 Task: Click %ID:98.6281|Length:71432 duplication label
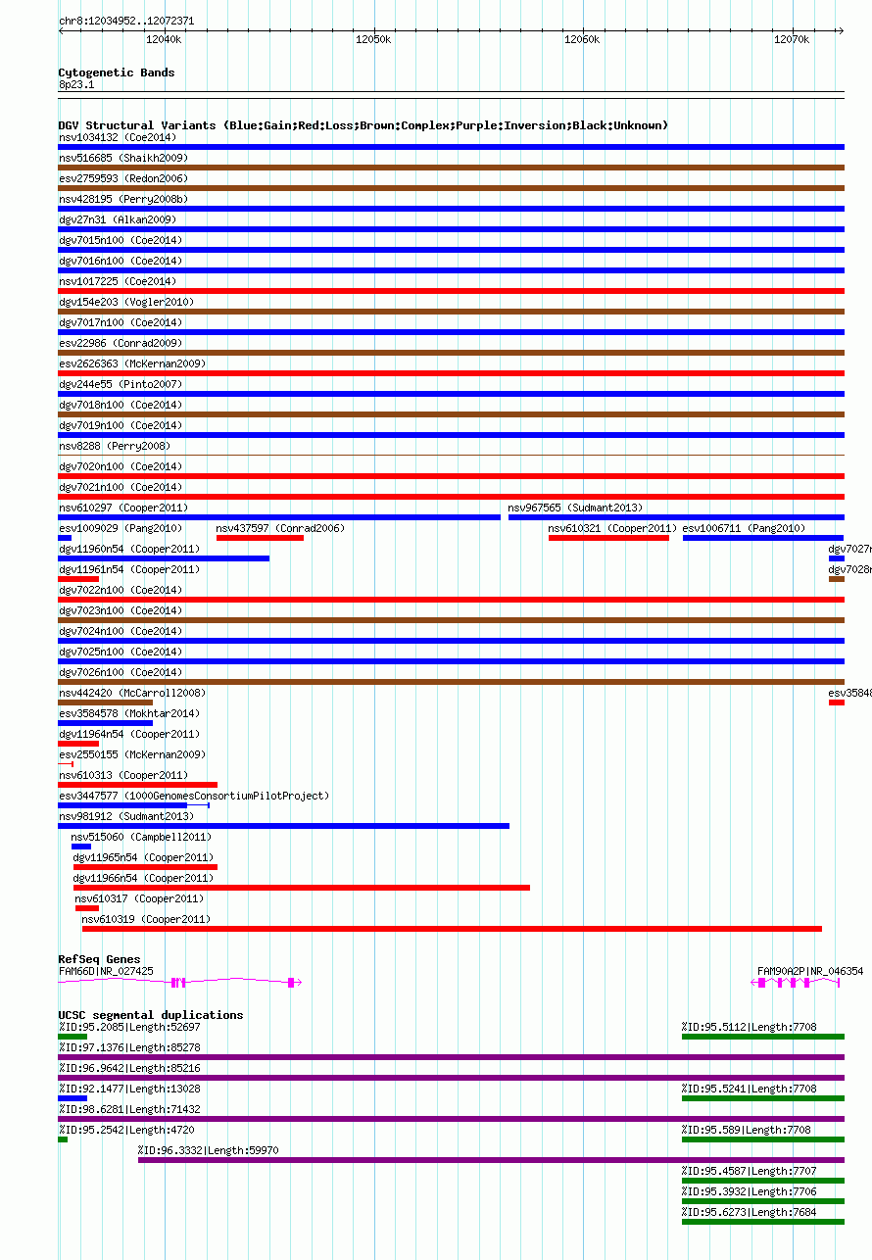point(129,1109)
